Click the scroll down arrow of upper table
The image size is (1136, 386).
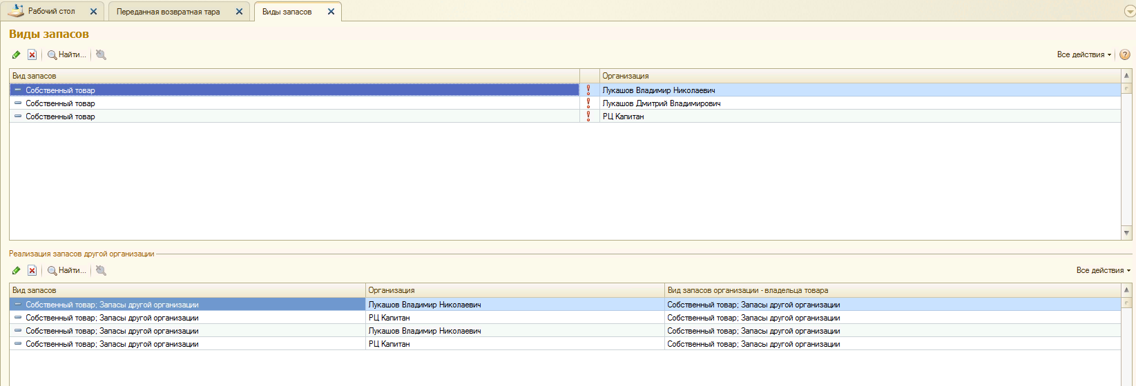pyautogui.click(x=1126, y=233)
